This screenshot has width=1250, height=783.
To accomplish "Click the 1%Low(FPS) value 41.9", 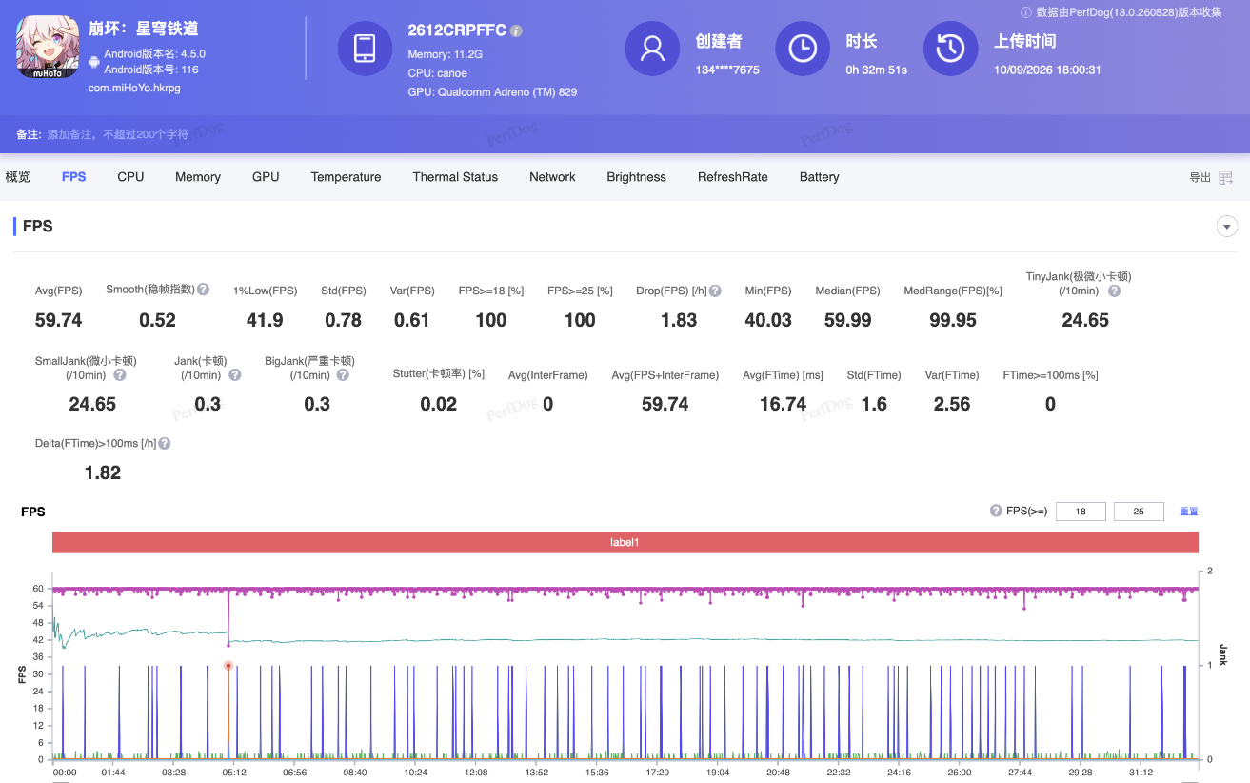I will coord(265,320).
